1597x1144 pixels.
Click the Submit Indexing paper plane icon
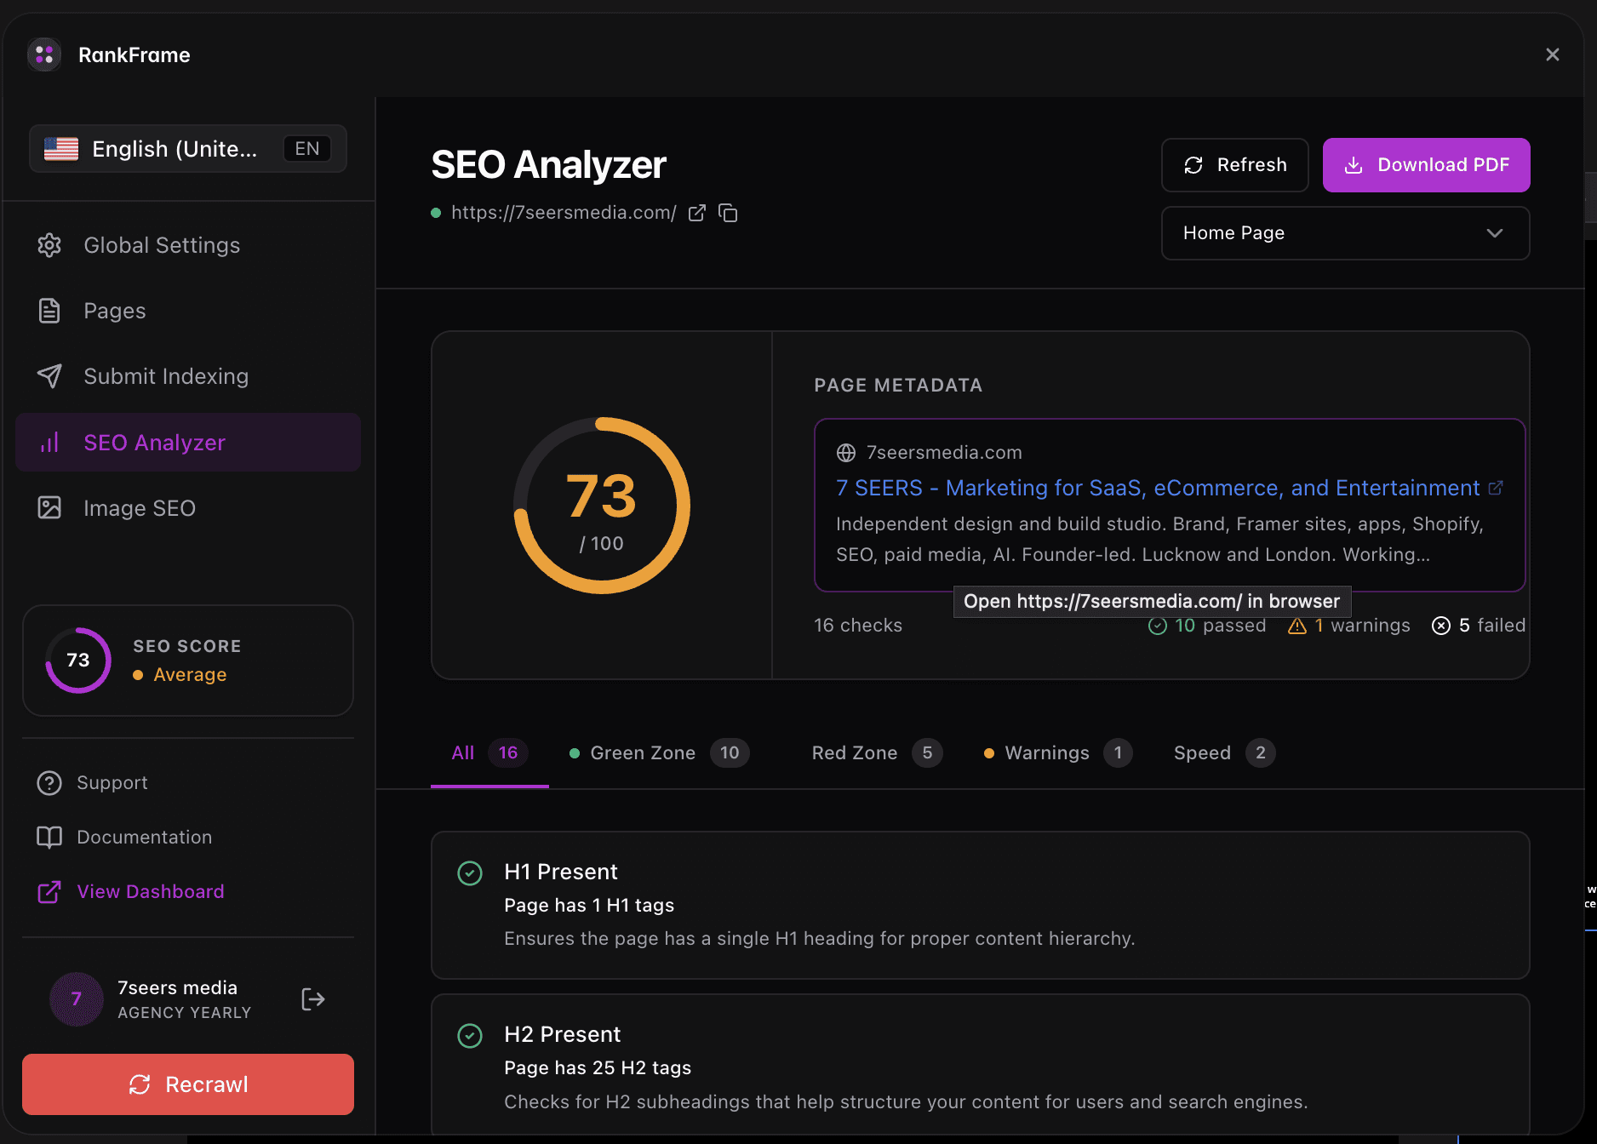tap(49, 376)
